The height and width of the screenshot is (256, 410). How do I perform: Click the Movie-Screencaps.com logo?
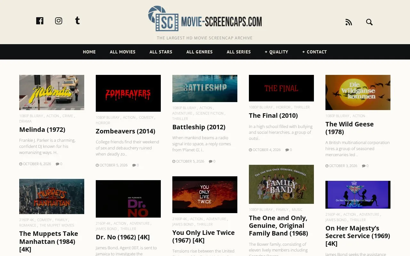[x=205, y=19]
